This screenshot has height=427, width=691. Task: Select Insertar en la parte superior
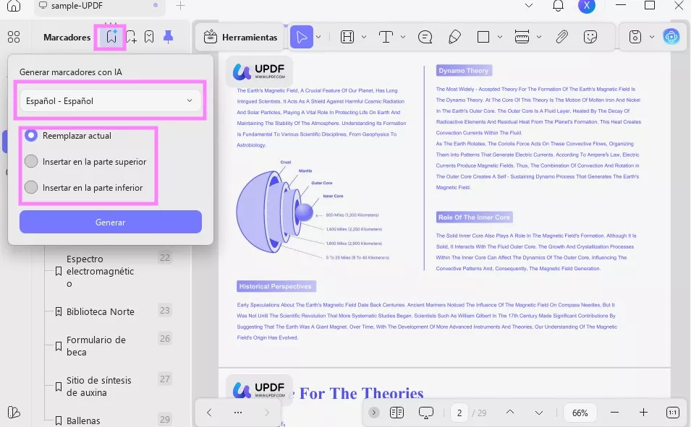(85, 162)
